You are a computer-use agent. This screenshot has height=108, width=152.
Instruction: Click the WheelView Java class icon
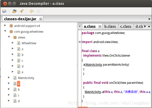point(19,43)
